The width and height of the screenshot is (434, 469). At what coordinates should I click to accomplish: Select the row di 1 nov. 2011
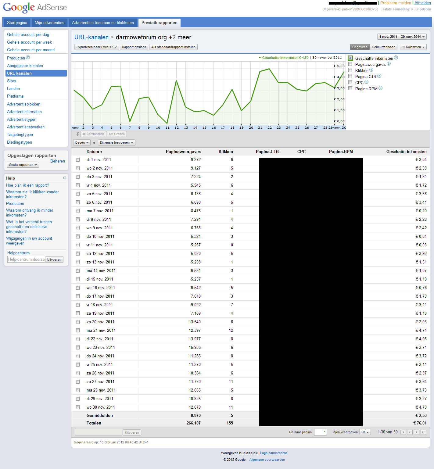pos(78,160)
